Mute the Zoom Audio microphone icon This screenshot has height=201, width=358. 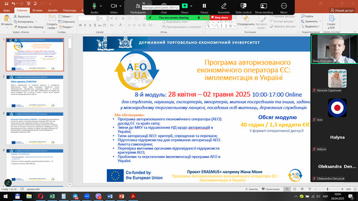(94, 6)
